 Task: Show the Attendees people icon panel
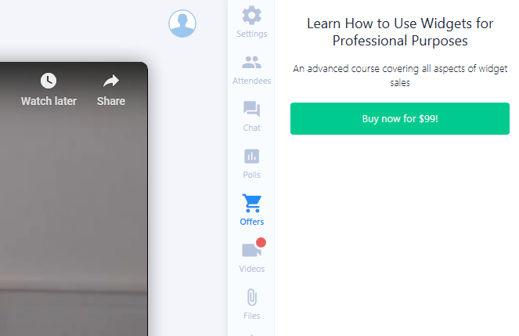(251, 63)
